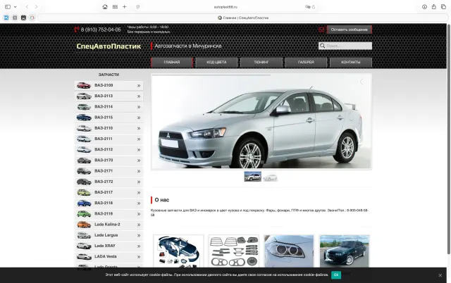Click the СпецАвтоПластик logo link
Image resolution: width=451 pixels, height=283 pixels.
click(x=109, y=46)
